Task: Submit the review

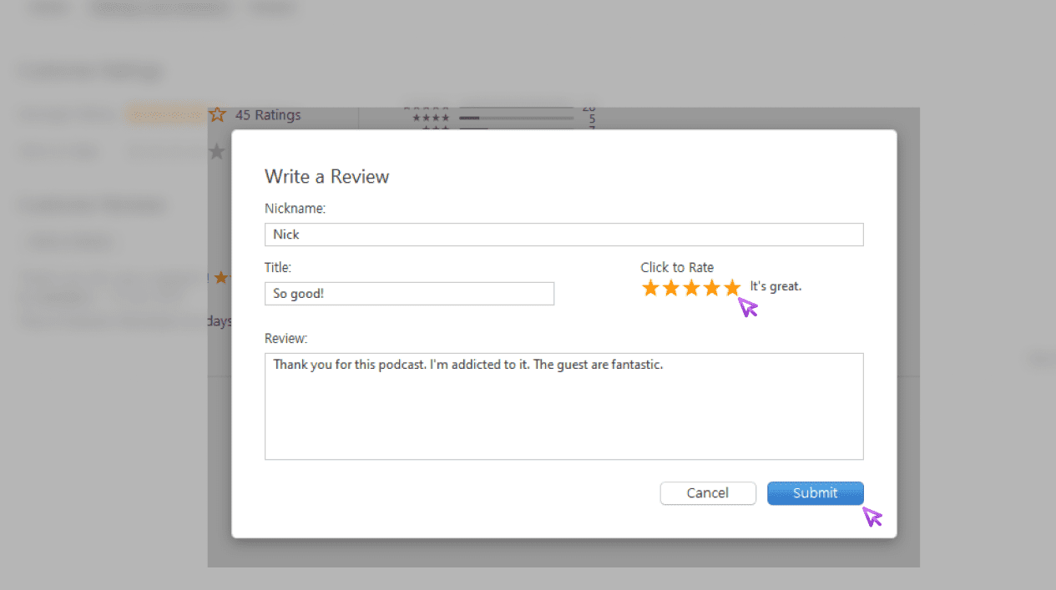Action: (x=815, y=493)
